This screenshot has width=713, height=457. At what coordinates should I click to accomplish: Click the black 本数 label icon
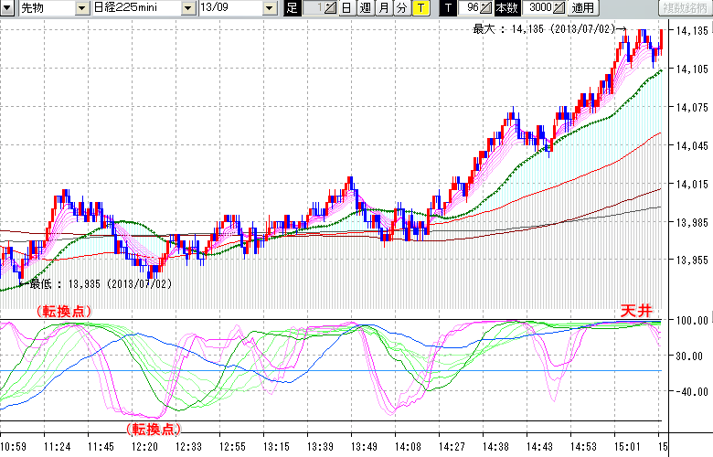click(506, 8)
